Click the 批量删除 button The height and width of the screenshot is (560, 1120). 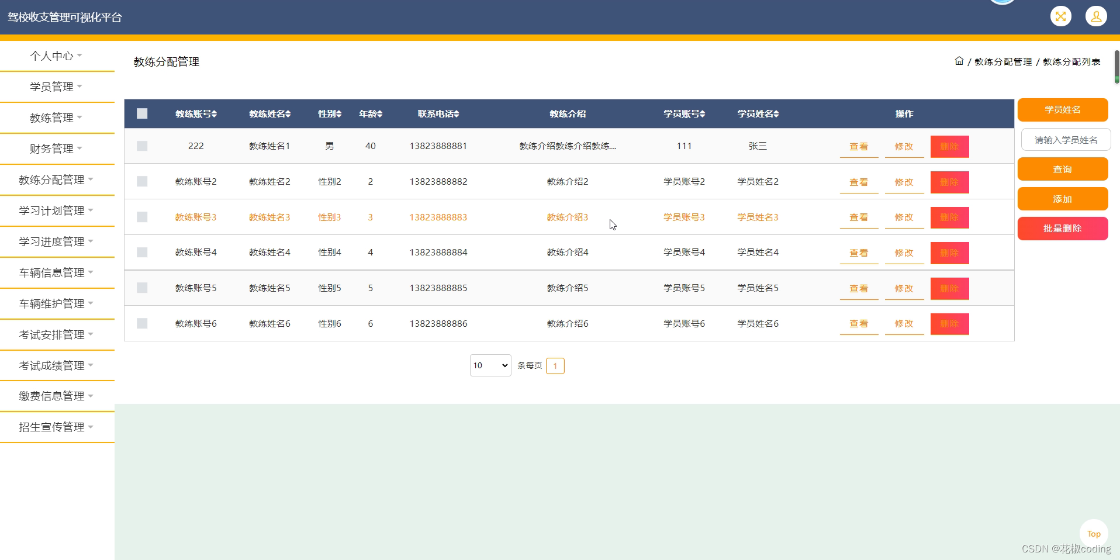pos(1063,229)
